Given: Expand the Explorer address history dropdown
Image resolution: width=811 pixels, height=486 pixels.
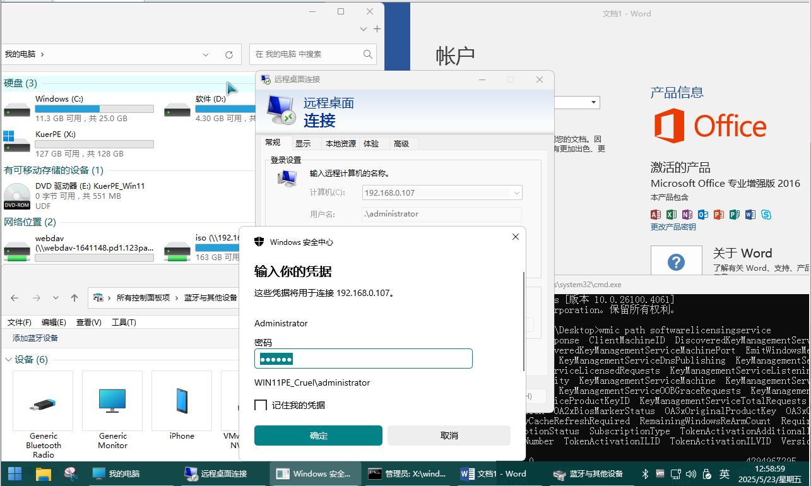Looking at the screenshot, I should 206,55.
